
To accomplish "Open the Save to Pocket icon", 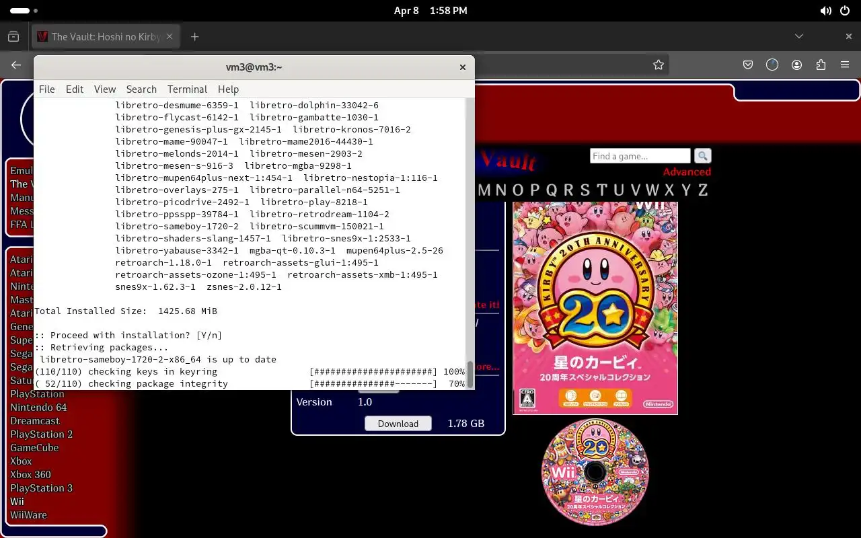I will (x=748, y=65).
